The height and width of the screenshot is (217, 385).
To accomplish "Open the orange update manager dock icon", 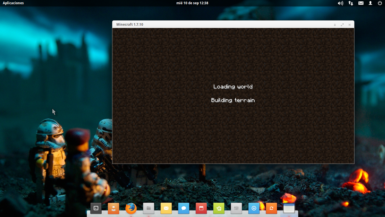I will [x=271, y=208].
